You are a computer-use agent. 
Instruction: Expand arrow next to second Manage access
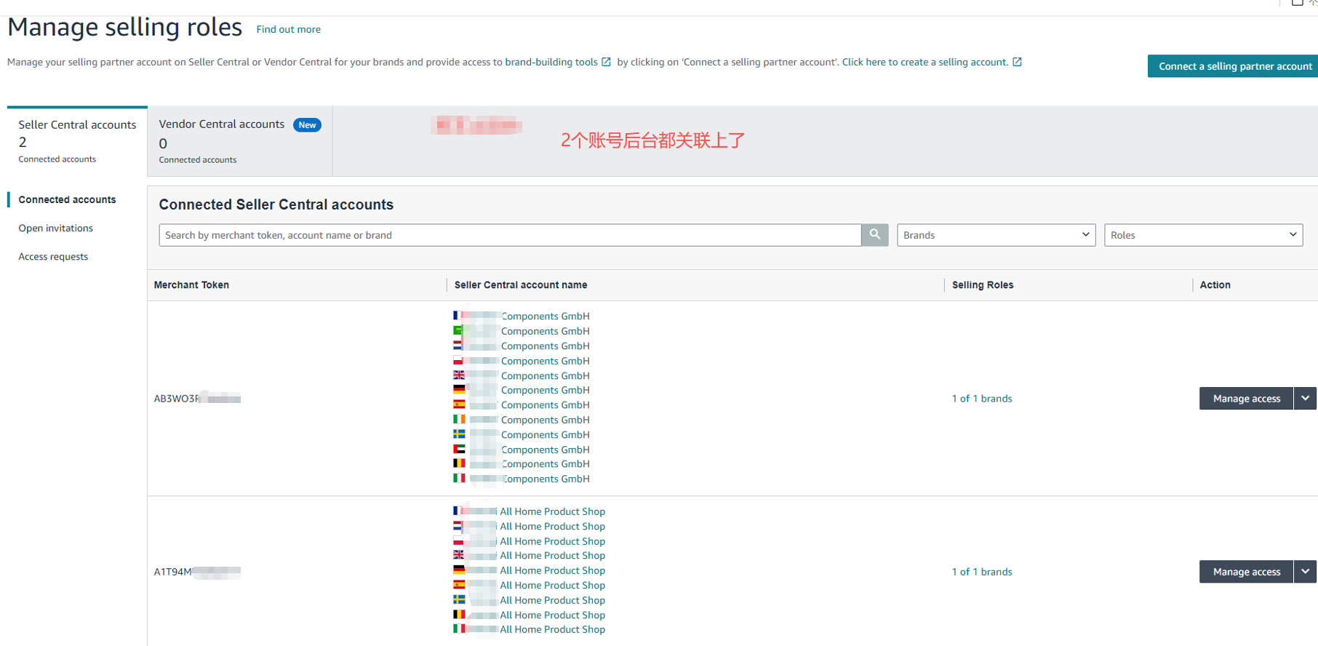1305,572
